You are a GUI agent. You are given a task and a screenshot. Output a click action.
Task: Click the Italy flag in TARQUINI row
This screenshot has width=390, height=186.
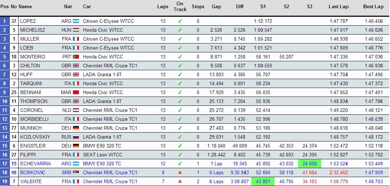click(x=76, y=83)
